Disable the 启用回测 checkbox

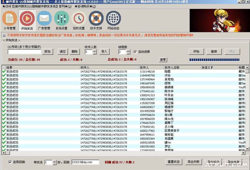click(x=10, y=162)
